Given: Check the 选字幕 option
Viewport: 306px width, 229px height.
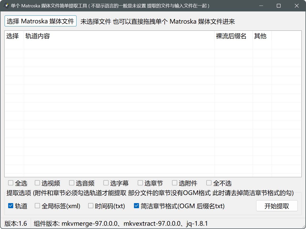Looking at the screenshot, I should pyautogui.click(x=106, y=183).
